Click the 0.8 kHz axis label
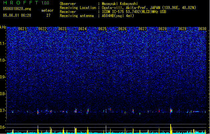Image resolution: width=210 pixels, height=134 pixels. point(3,94)
